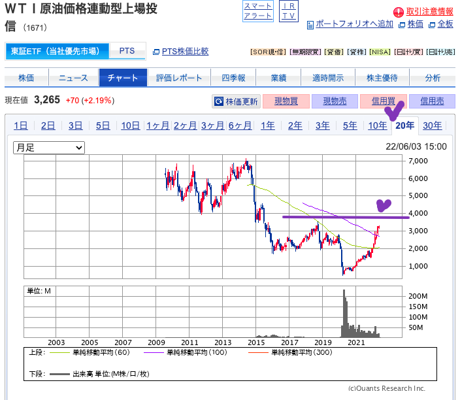Image resolution: width=460 pixels, height=400 pixels.
Task: Open the 株主優待 tab
Action: tap(382, 78)
